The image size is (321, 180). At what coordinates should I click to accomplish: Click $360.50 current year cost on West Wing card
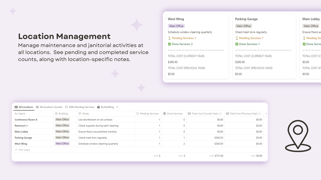pyautogui.click(x=173, y=62)
